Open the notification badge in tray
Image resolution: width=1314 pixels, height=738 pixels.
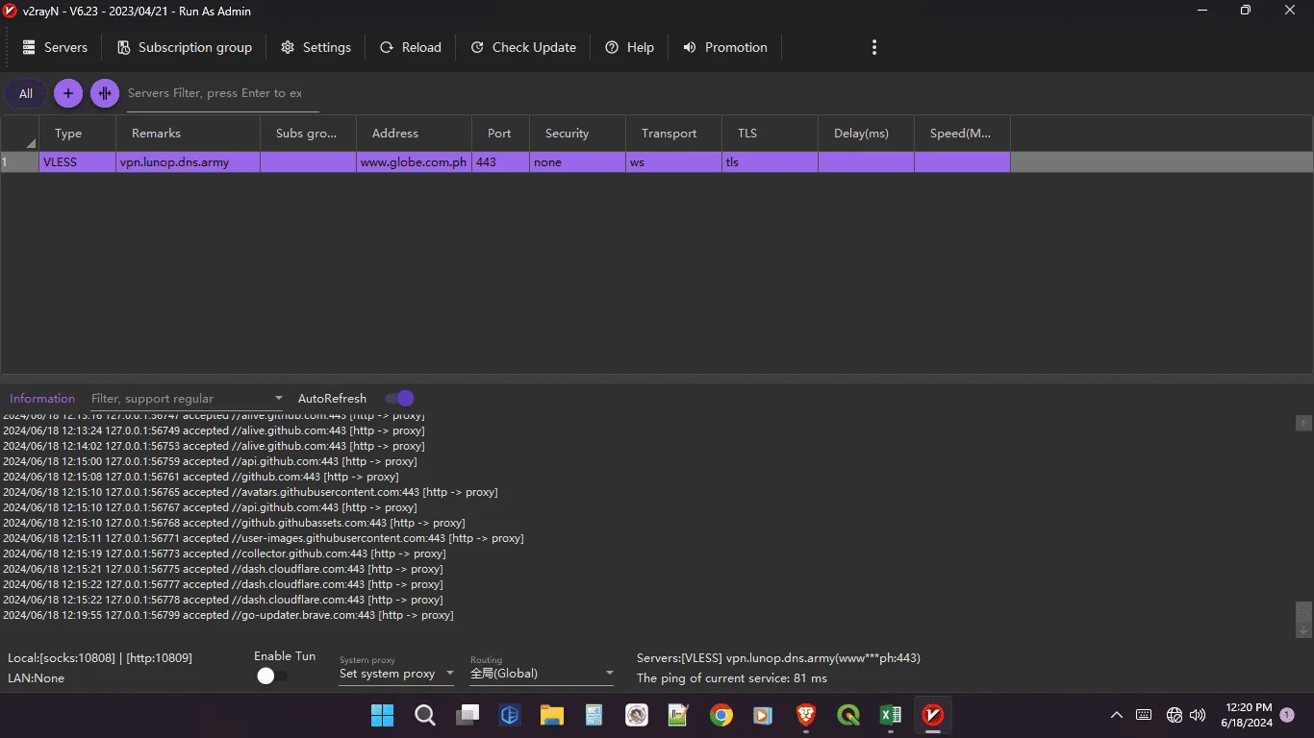tap(1287, 715)
